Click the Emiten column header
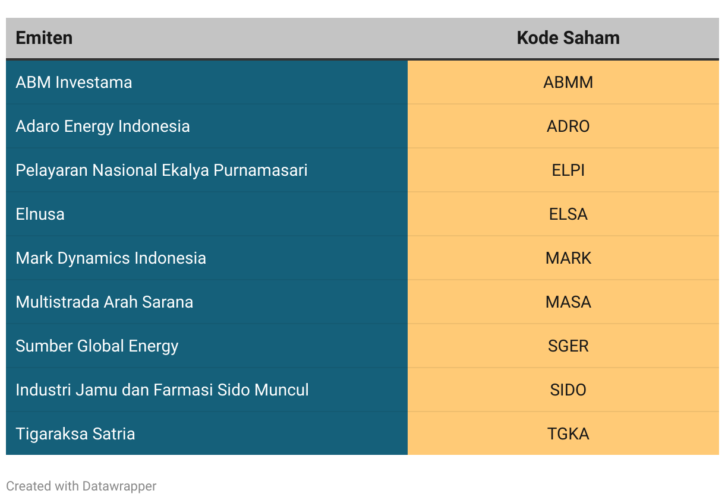This screenshot has width=725, height=500. [206, 38]
